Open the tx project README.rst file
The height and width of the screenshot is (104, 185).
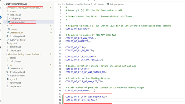(x=15, y=83)
